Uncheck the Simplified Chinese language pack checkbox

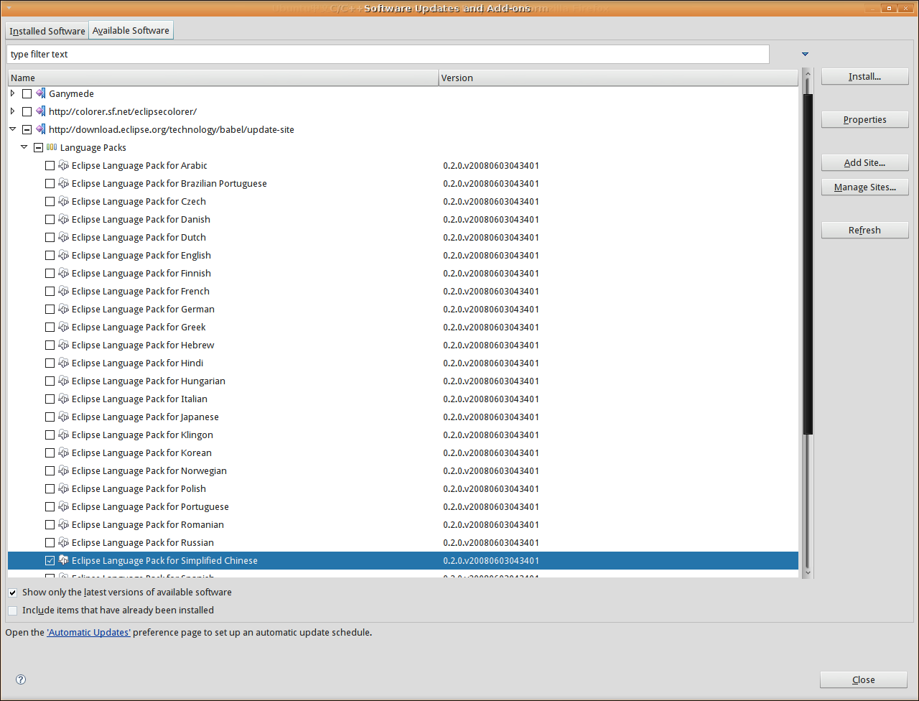[x=50, y=560]
